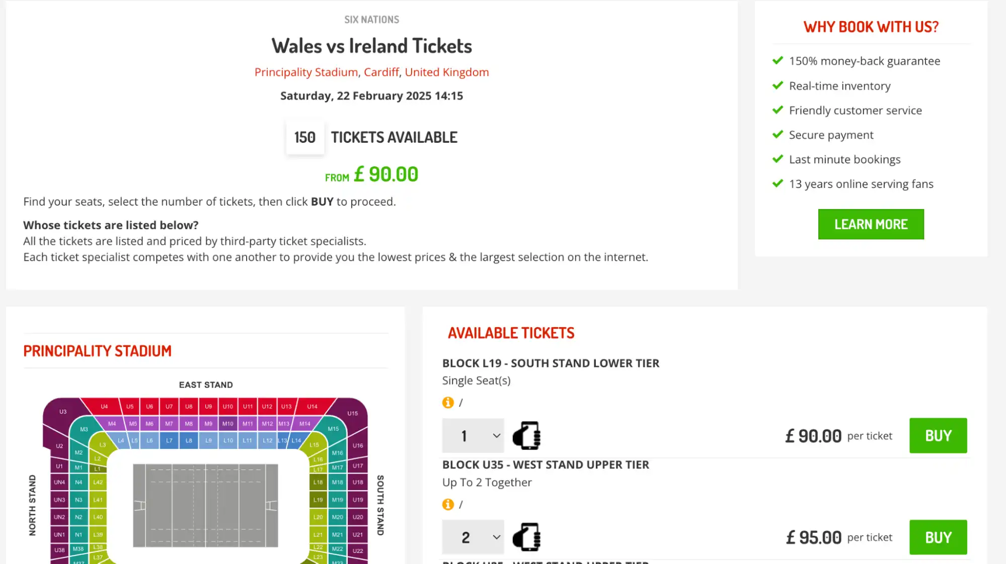The image size is (1006, 564).
Task: Click the LEARN MORE button
Action: pyautogui.click(x=871, y=224)
